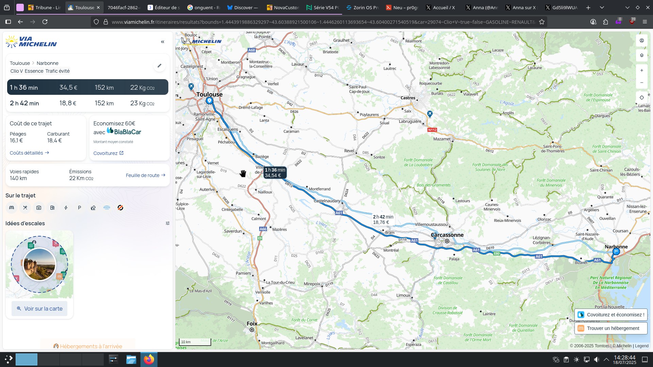Show restaurants along the route

[25, 208]
